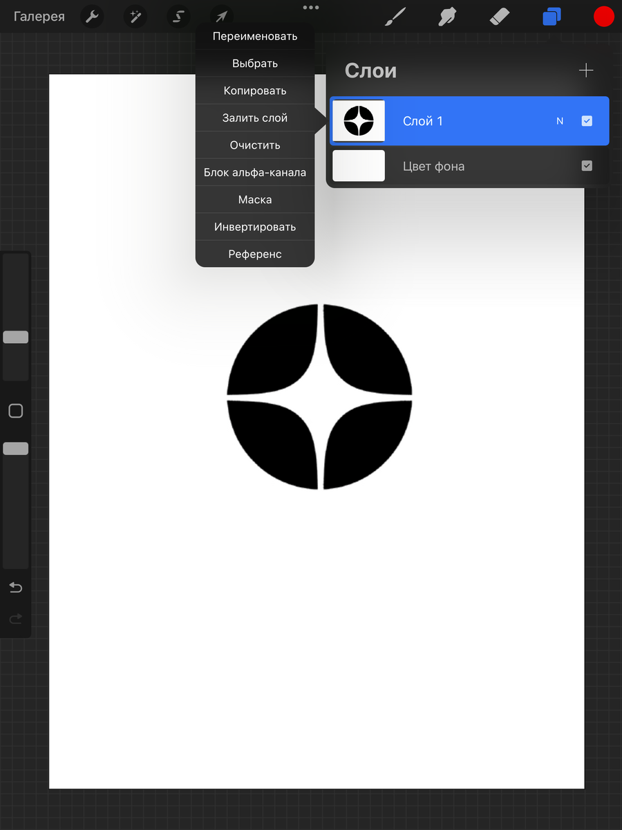Viewport: 622px width, 830px height.
Task: Choose Блок альфа-канала option
Action: click(x=255, y=172)
